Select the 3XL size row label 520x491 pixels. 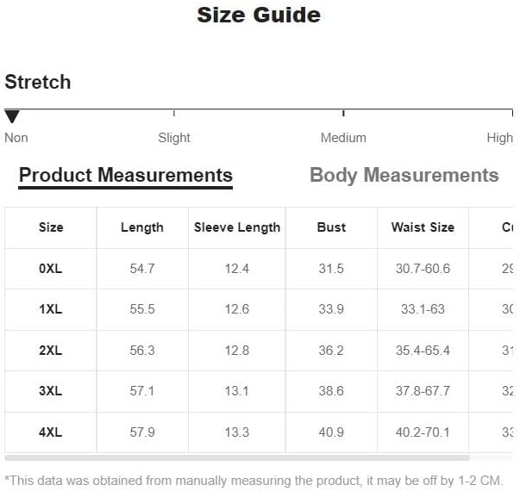pos(51,391)
